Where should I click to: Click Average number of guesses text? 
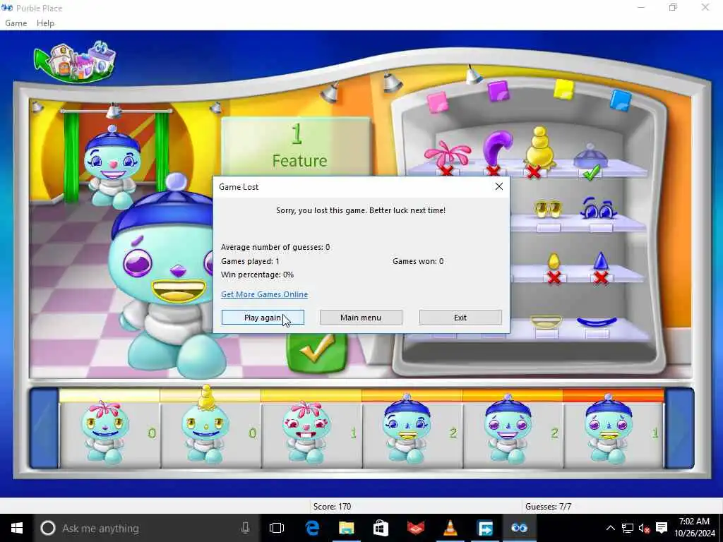point(275,248)
